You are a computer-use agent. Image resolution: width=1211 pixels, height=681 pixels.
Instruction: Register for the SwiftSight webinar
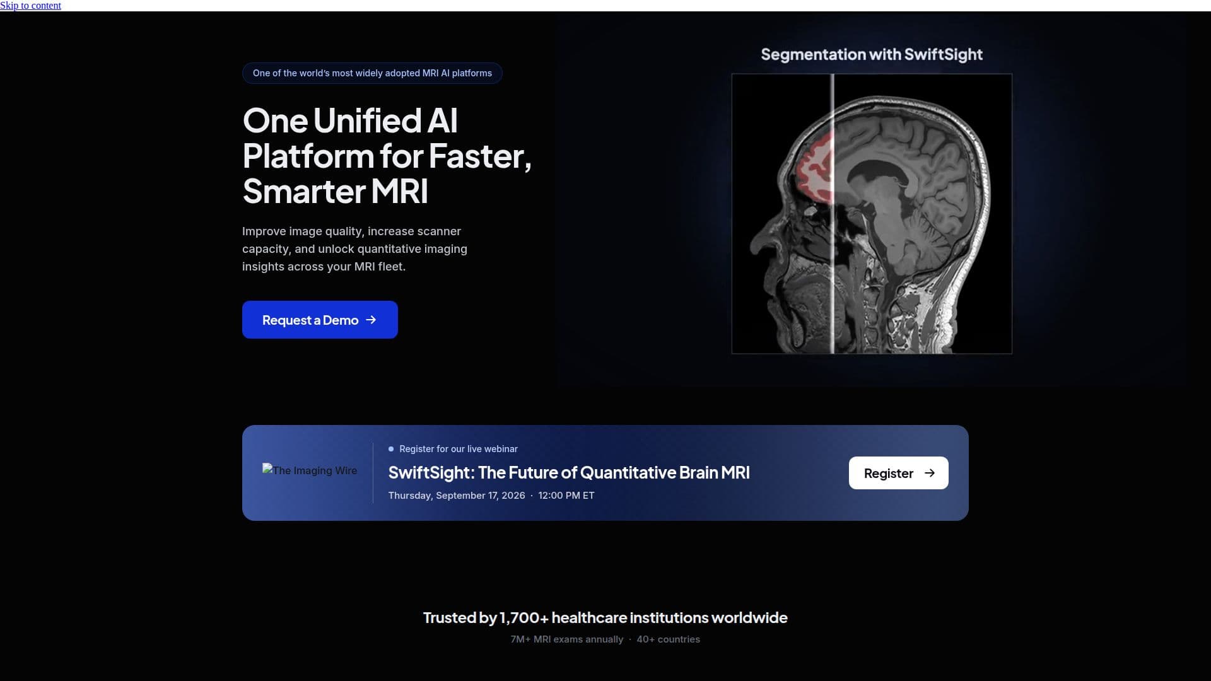(x=898, y=473)
